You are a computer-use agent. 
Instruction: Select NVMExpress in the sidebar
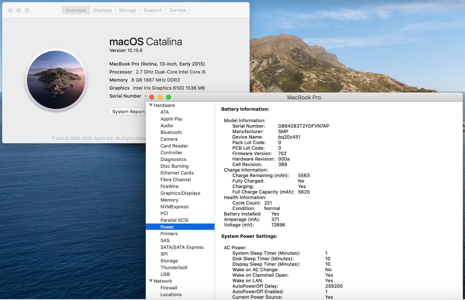(174, 207)
